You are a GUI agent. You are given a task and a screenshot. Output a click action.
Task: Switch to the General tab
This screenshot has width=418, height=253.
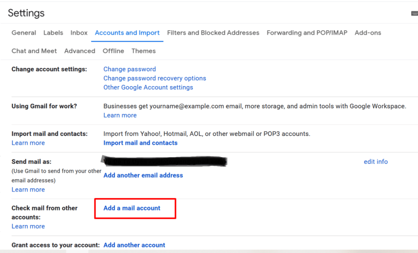tap(23, 33)
